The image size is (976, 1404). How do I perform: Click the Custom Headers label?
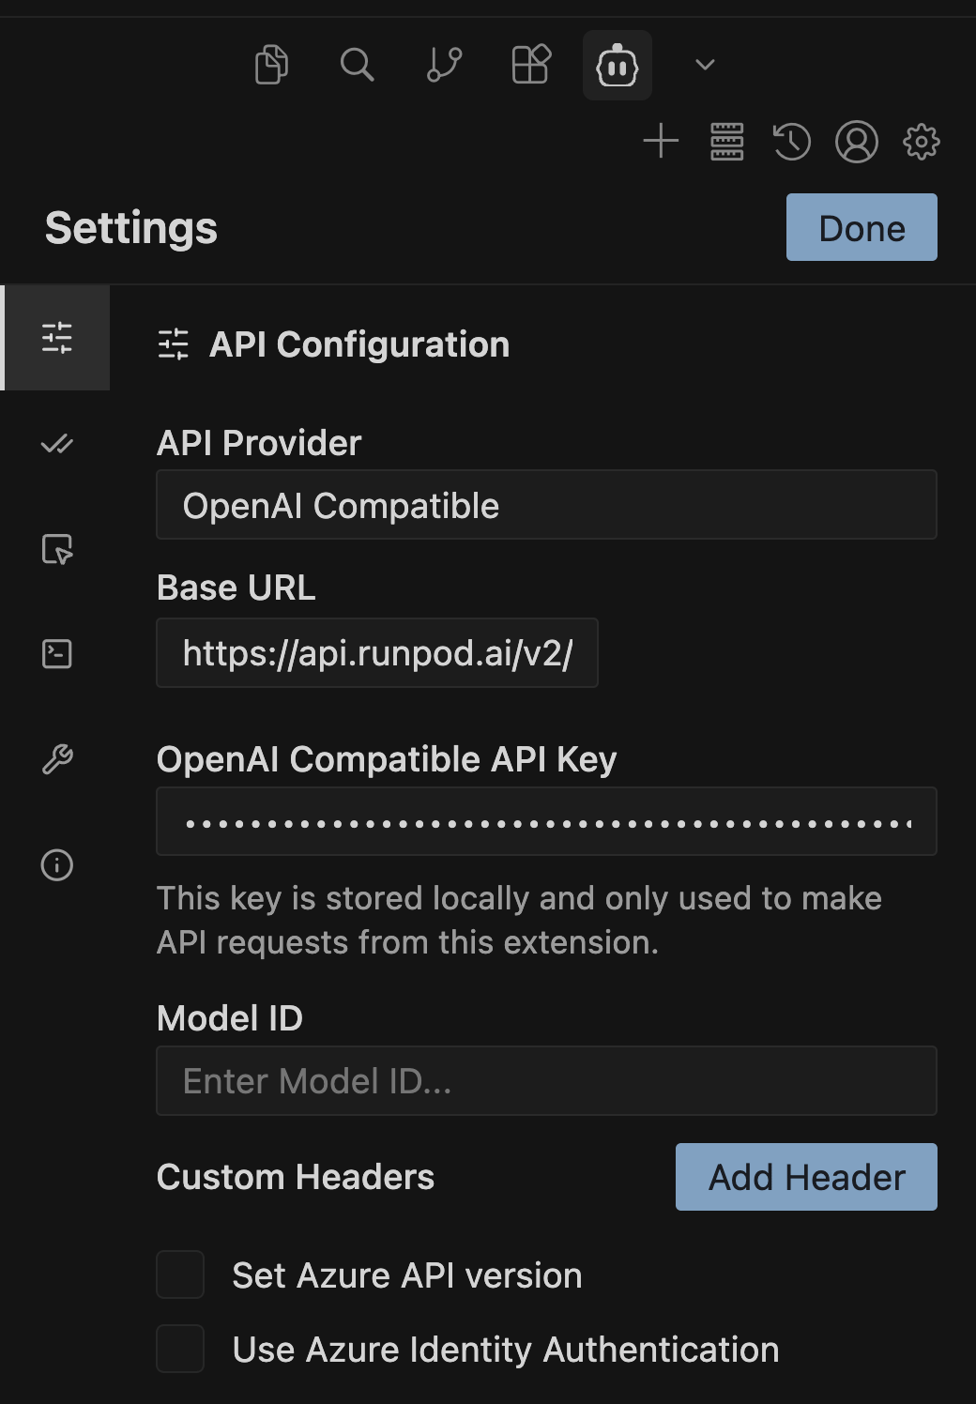[296, 1177]
